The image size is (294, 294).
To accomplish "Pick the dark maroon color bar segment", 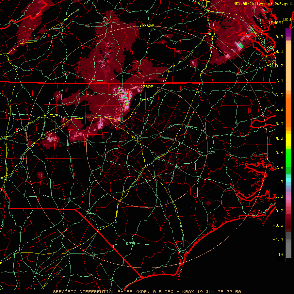I will [288, 223].
